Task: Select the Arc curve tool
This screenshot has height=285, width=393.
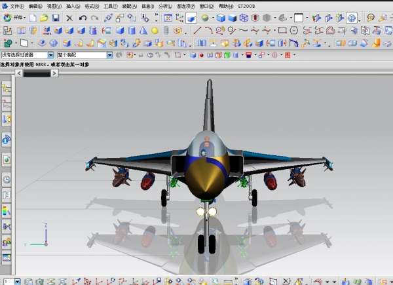Action: [x=209, y=31]
